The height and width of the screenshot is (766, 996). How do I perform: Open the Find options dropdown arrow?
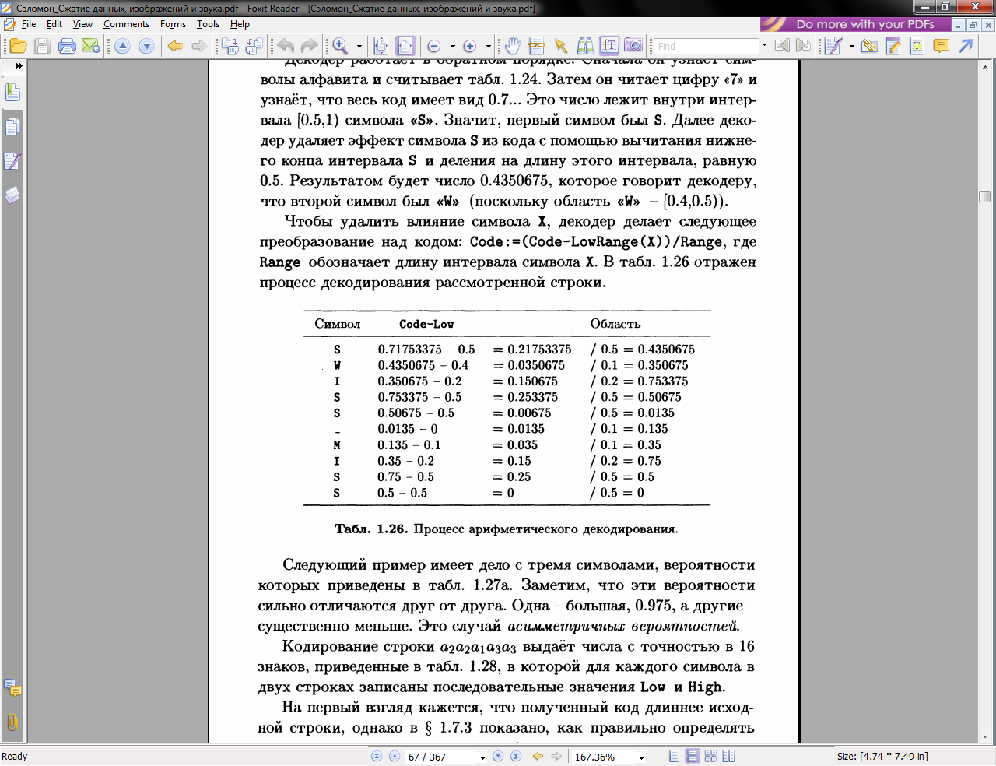point(764,46)
